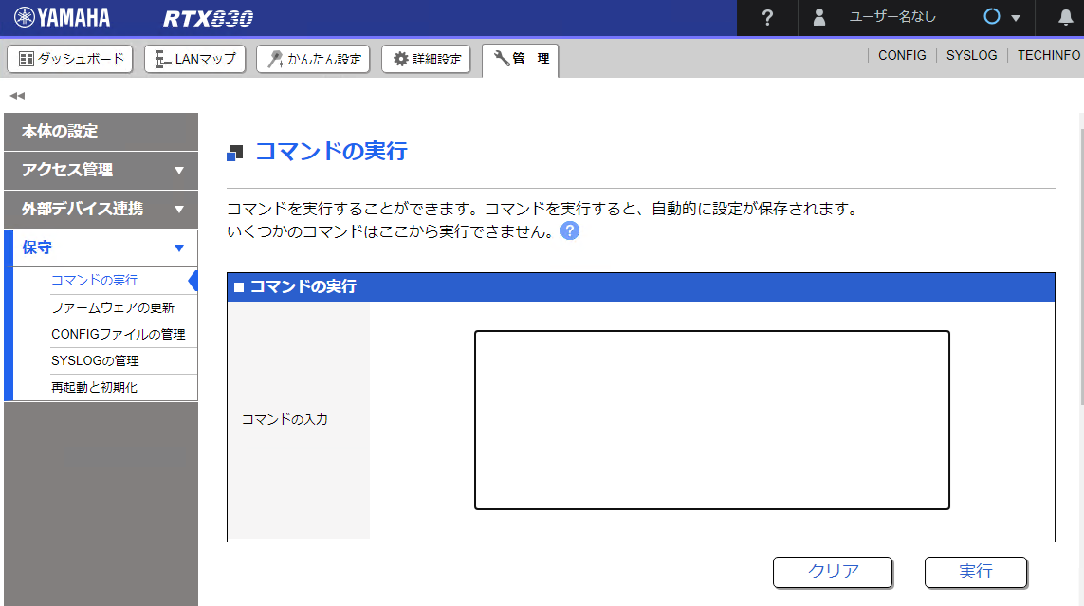Click the 実行 button
The image size is (1084, 606).
coord(976,572)
